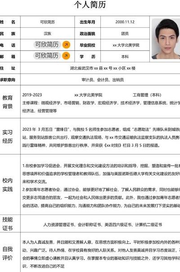Image resolution: width=180 pixels, height=272 pixels.
Task: Select the 教育背景 section heading
Action: click(8, 102)
